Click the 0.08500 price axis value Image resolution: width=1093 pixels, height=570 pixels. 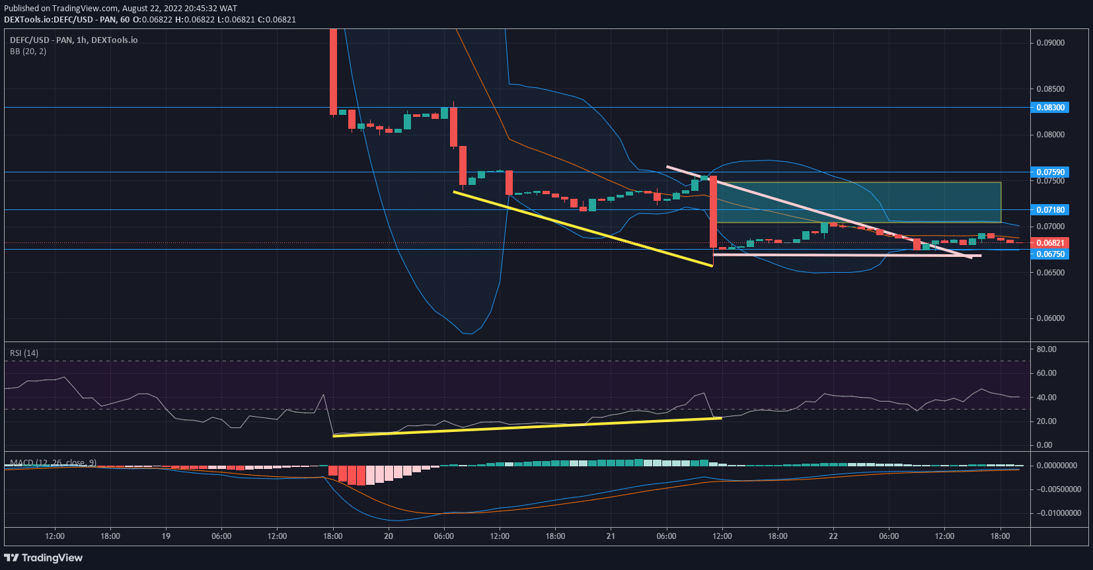[x=1050, y=89]
